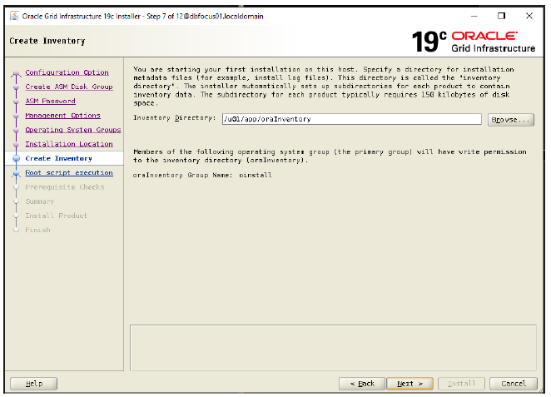Open the ASM Password step
This screenshot has width=551, height=397.
pyautogui.click(x=50, y=102)
